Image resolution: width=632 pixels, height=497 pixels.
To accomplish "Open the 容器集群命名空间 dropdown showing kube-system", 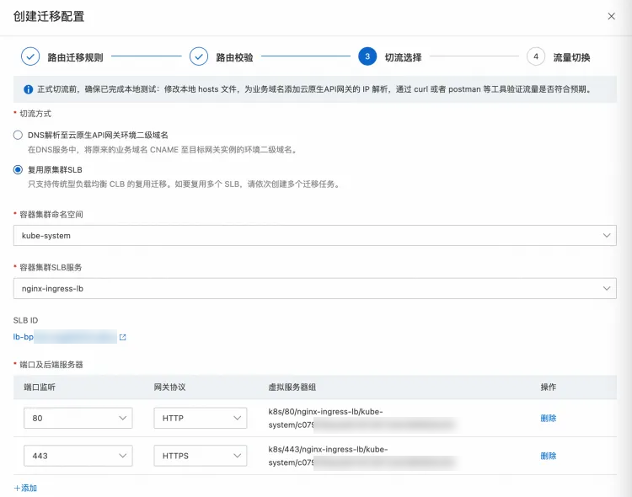I will point(315,235).
